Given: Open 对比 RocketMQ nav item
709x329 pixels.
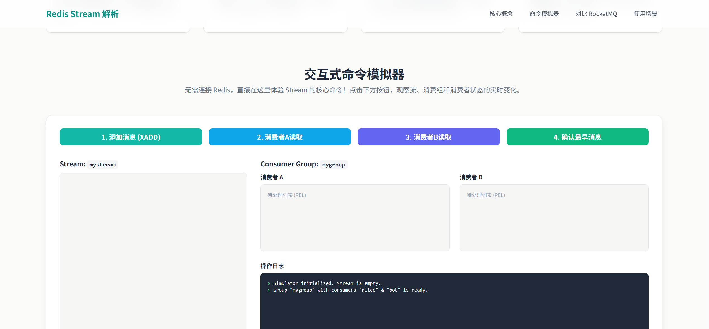Looking at the screenshot, I should tap(596, 14).
